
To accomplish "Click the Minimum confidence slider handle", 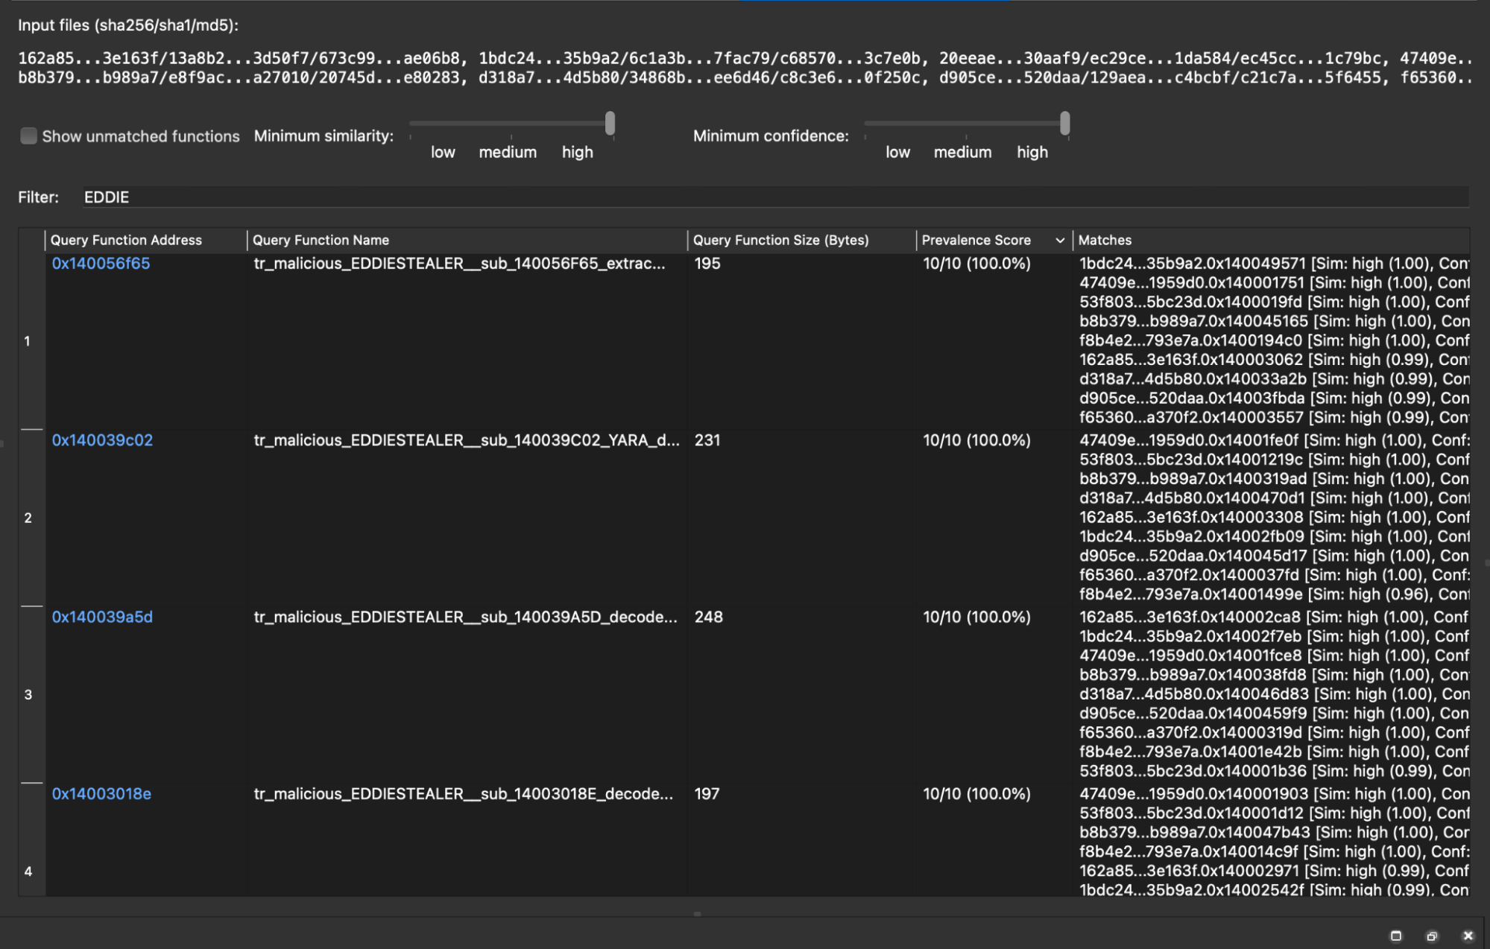I will [1064, 124].
